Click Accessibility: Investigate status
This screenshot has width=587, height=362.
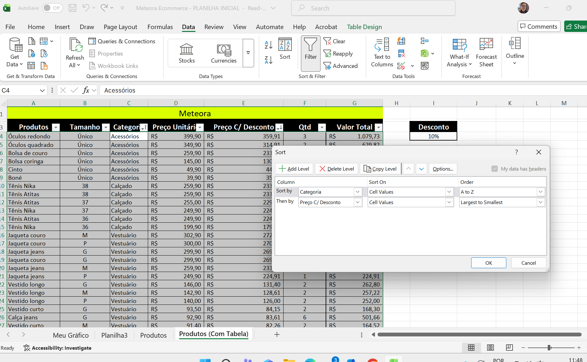tap(58, 348)
